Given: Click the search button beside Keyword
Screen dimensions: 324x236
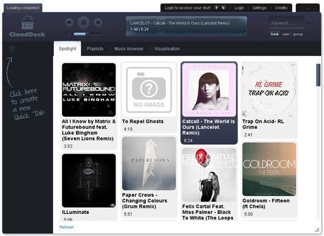Looking at the screenshot, I should [310, 22].
